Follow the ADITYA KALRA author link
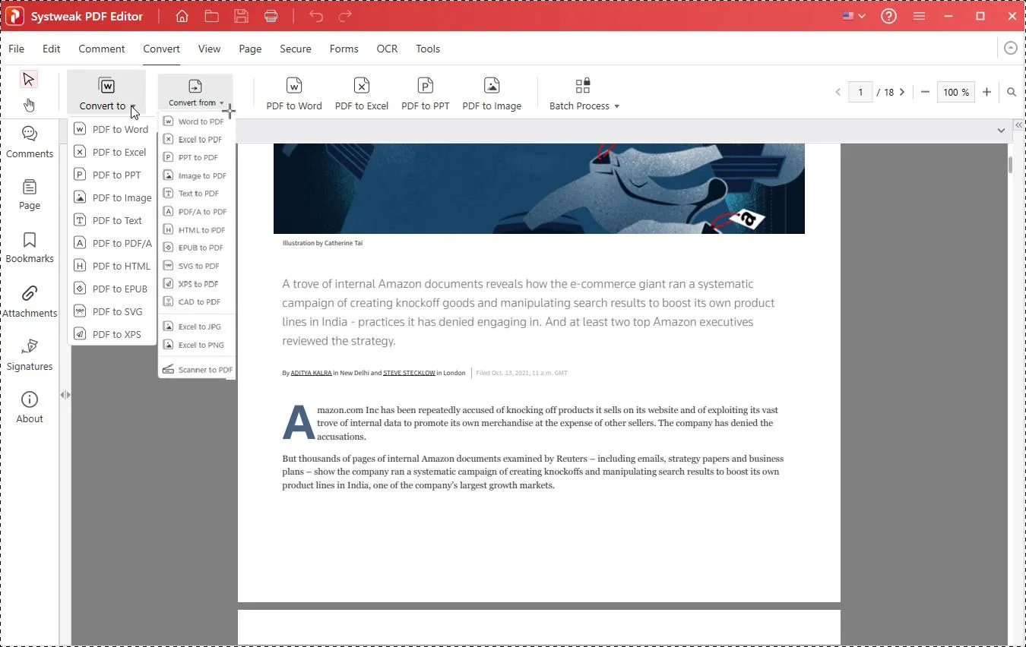1026x647 pixels. click(x=311, y=373)
